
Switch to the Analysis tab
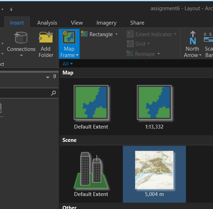[47, 23]
